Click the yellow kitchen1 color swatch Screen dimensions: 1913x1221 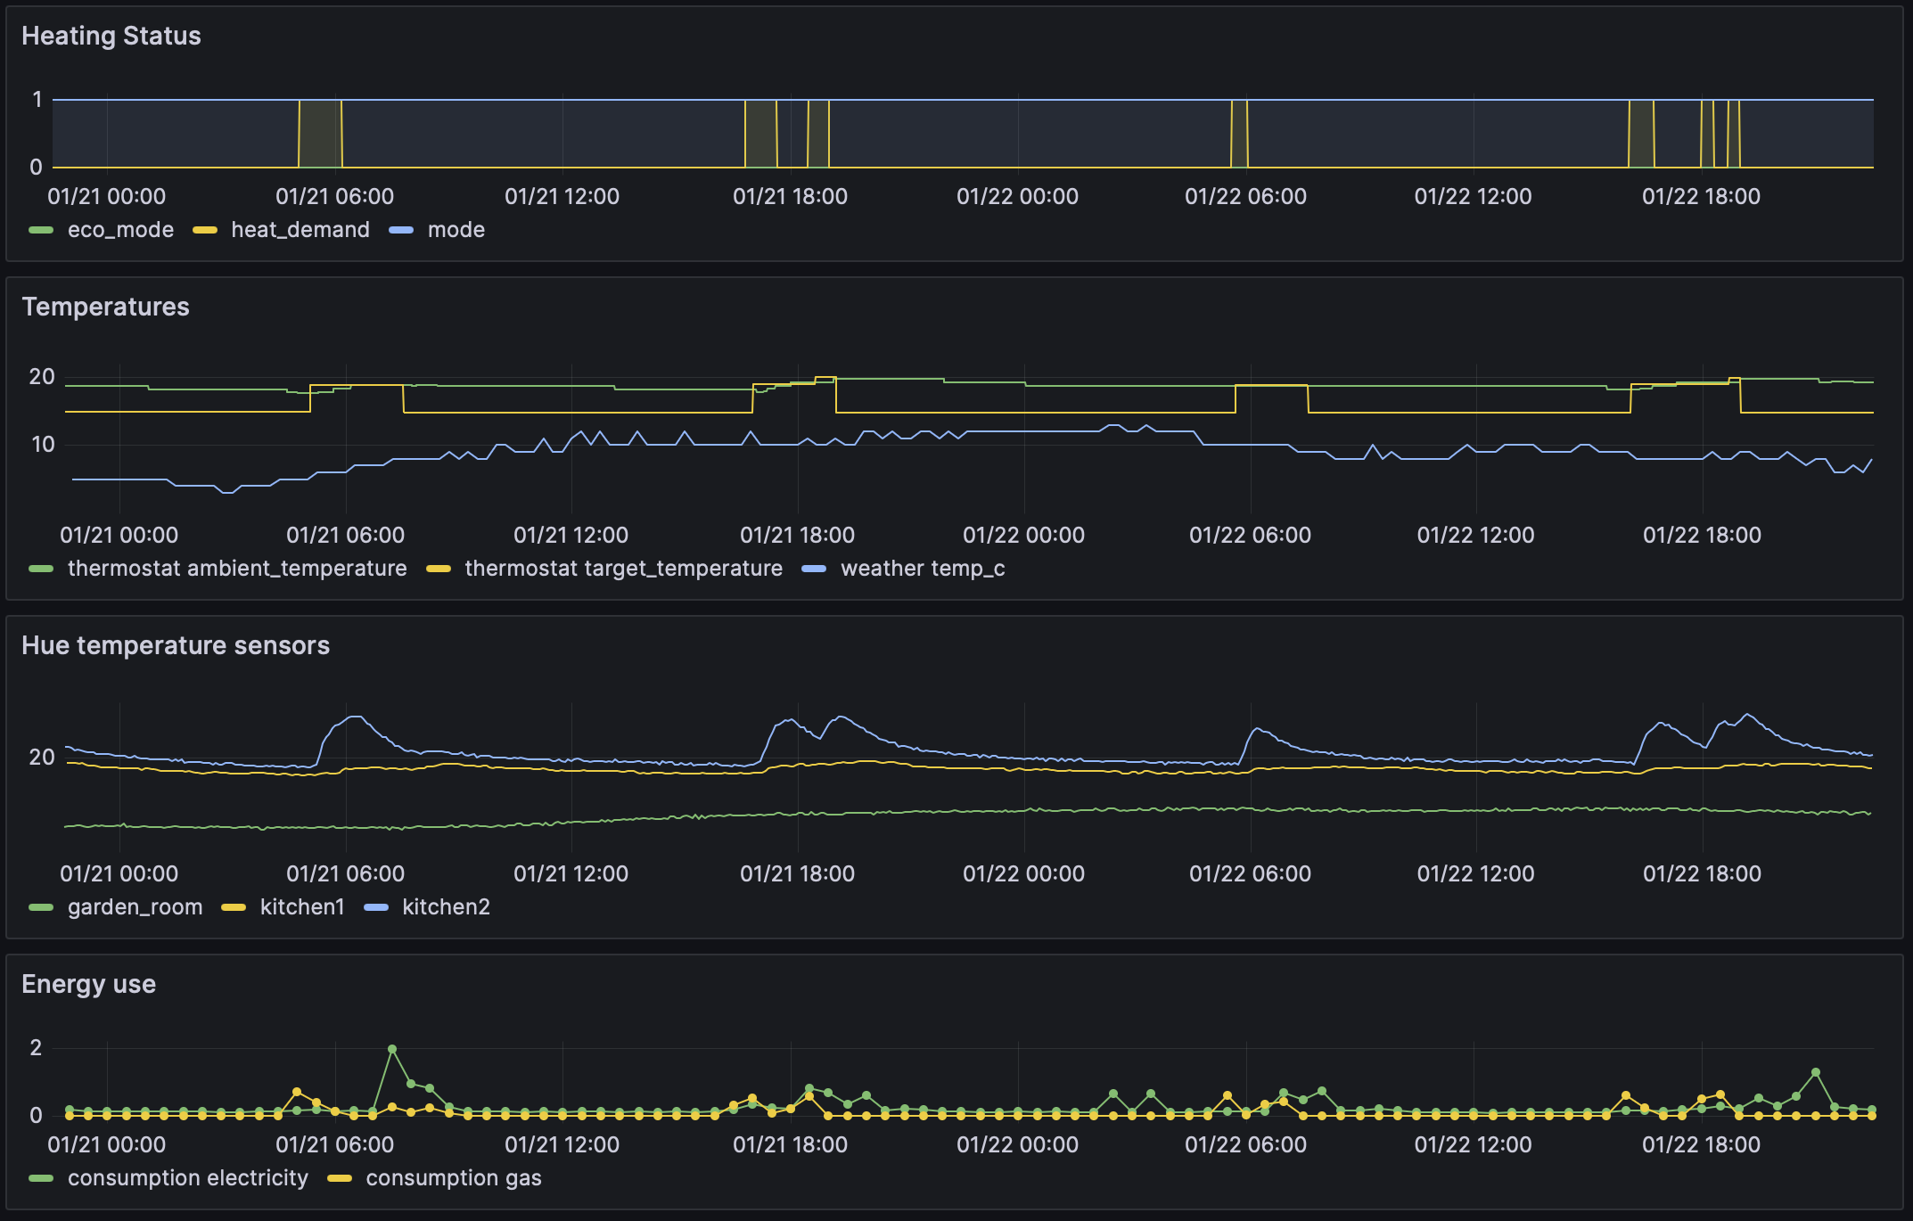[234, 907]
